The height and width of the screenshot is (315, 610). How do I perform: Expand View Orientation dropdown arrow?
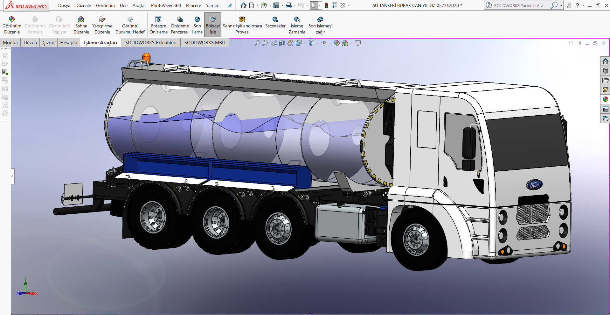305,43
